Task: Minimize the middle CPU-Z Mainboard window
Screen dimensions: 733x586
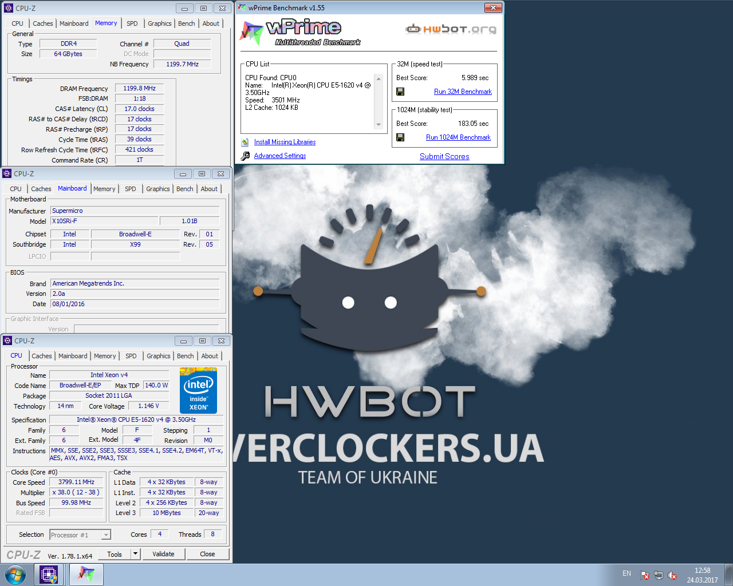Action: pyautogui.click(x=183, y=174)
